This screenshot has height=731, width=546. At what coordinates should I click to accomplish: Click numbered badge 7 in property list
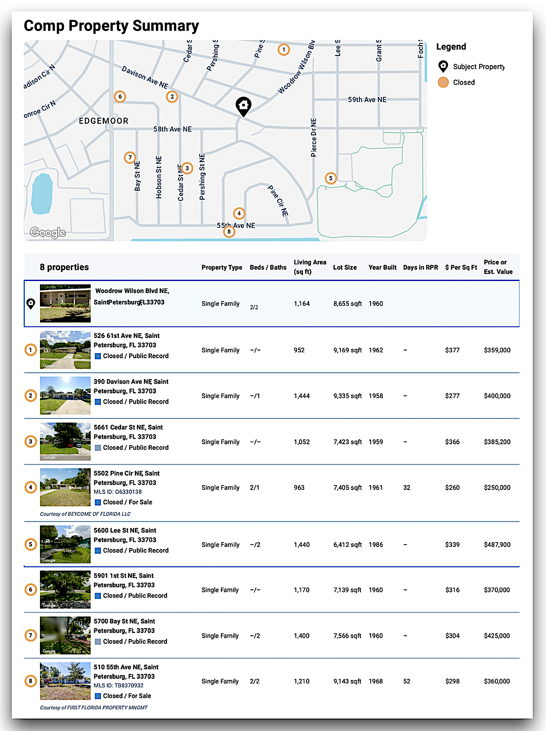coord(31,635)
